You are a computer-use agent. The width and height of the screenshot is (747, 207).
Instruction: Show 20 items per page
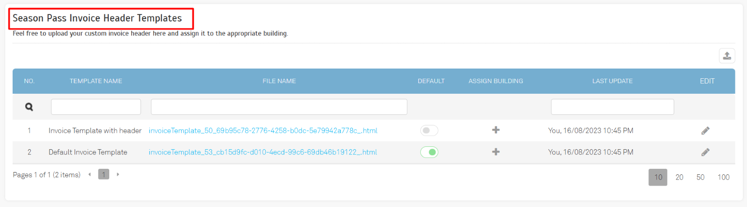click(x=679, y=177)
